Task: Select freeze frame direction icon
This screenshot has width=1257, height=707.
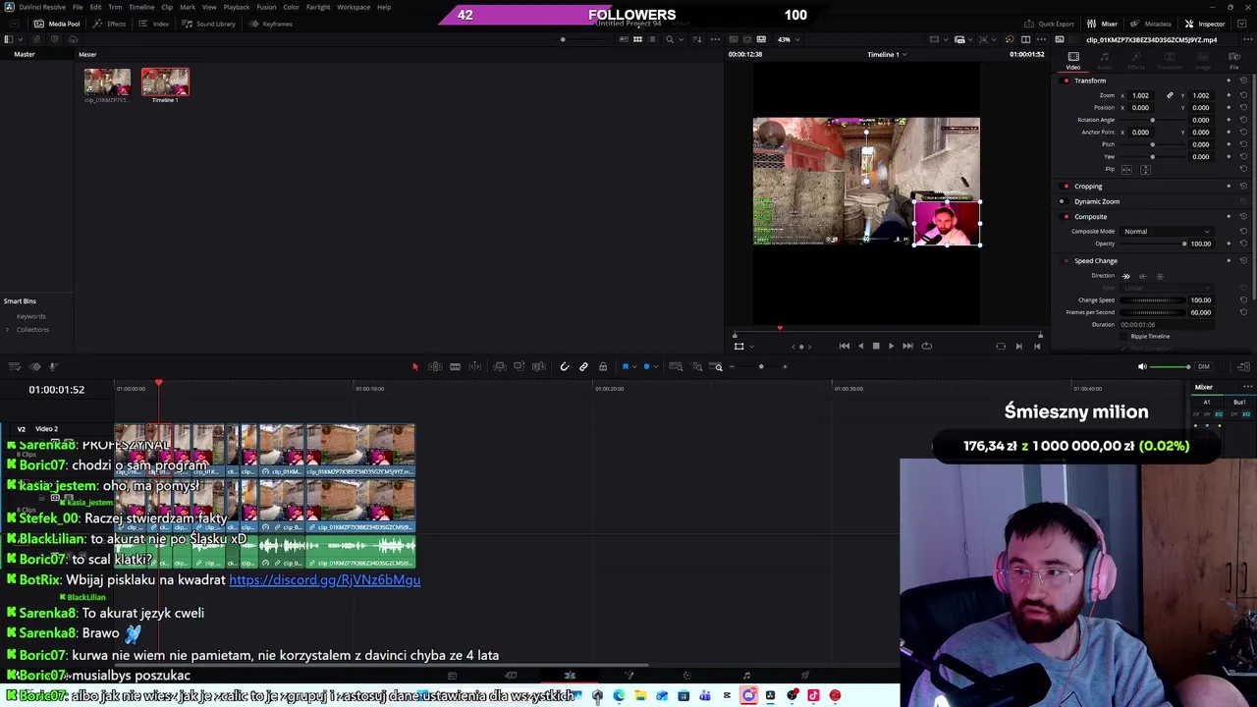Action: pyautogui.click(x=1159, y=276)
